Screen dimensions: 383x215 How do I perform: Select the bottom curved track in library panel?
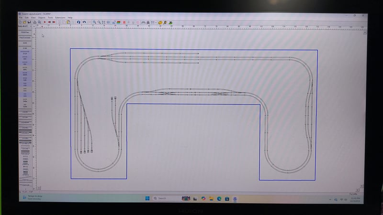25,184
